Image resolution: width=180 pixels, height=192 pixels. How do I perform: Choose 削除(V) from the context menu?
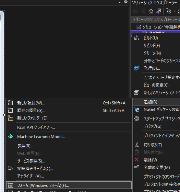coord(157,160)
